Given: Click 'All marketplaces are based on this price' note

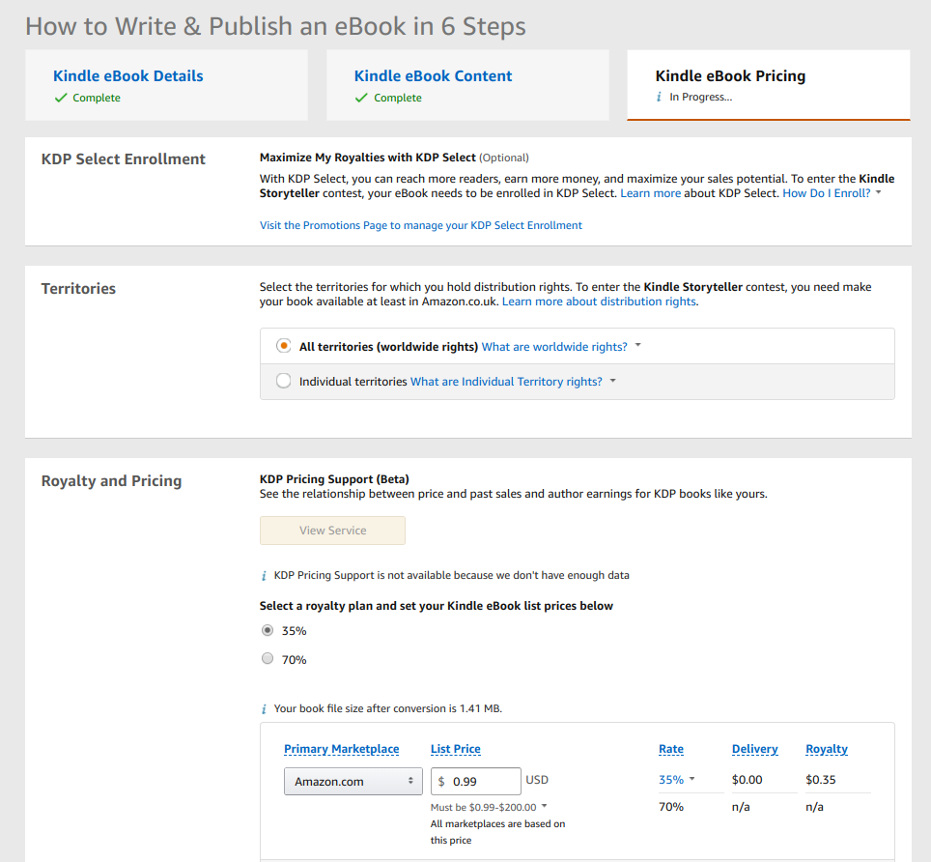Looking at the screenshot, I should coord(497,832).
